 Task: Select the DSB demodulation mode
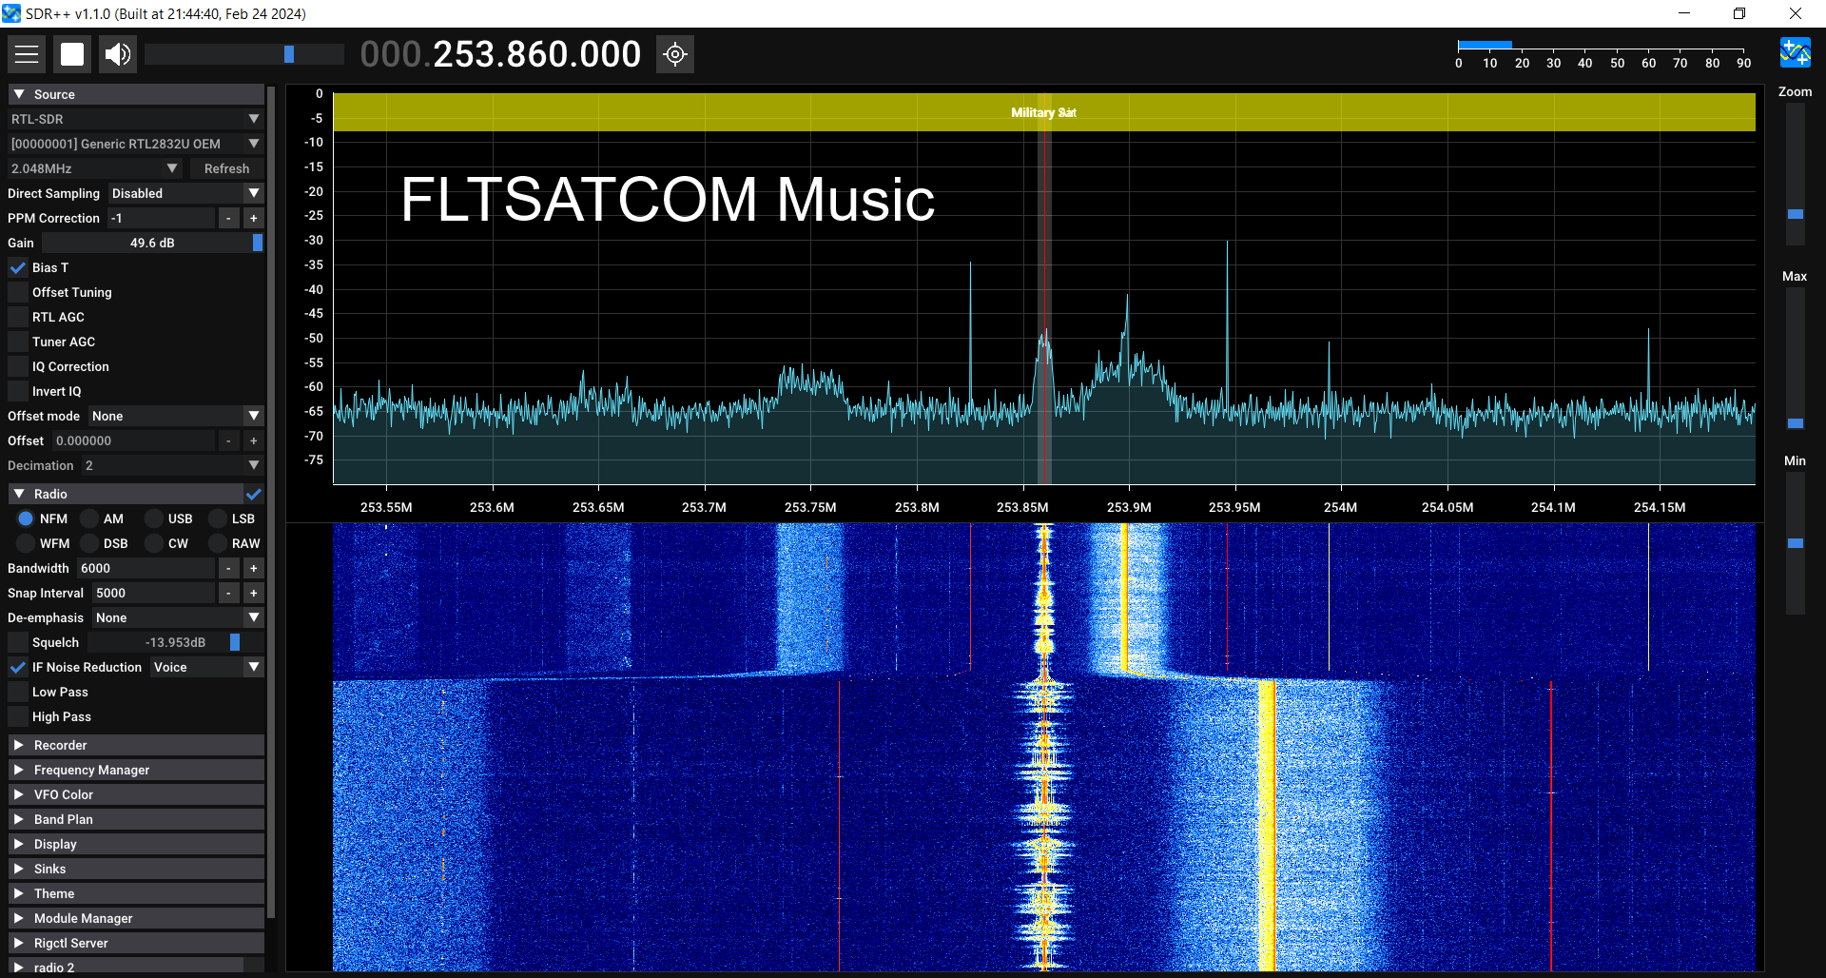click(x=89, y=543)
